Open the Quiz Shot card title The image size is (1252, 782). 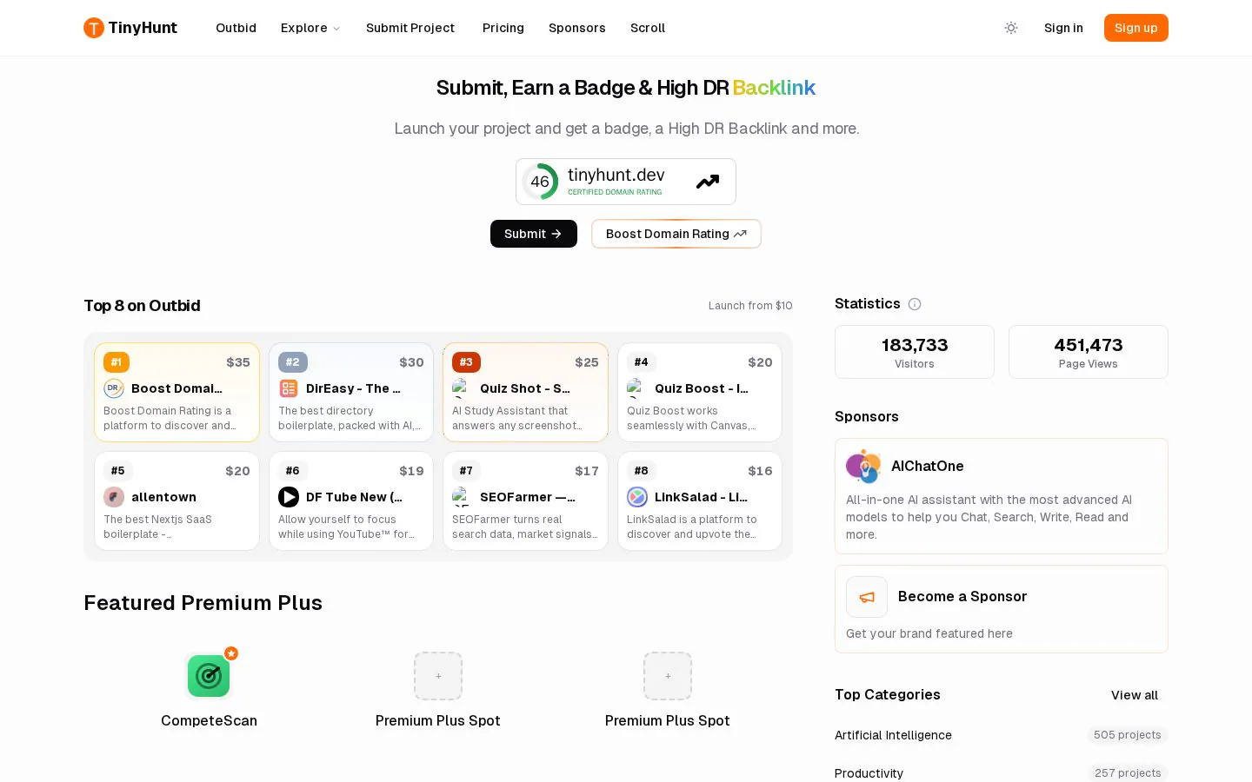click(525, 388)
